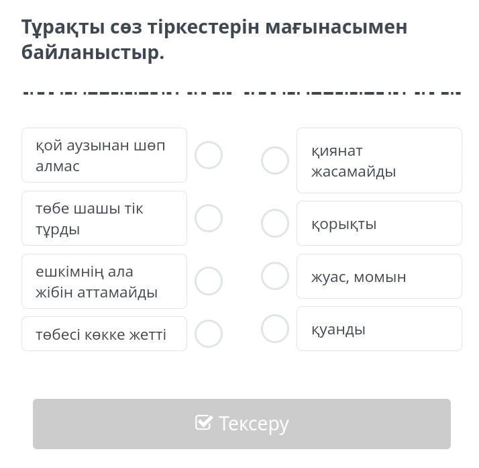
Task: Click the checkmark icon in the Тексеру button
Action: [x=203, y=422]
